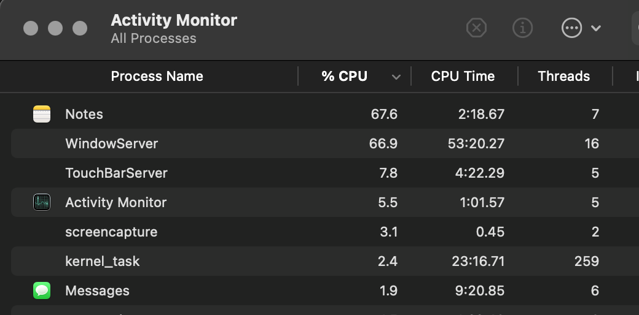
Task: Sort by CPU Time column header
Action: tap(463, 76)
